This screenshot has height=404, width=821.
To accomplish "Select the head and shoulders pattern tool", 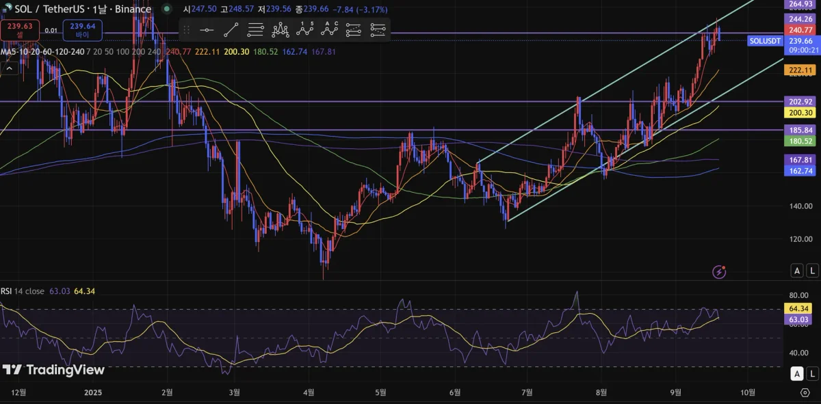I will click(281, 29).
